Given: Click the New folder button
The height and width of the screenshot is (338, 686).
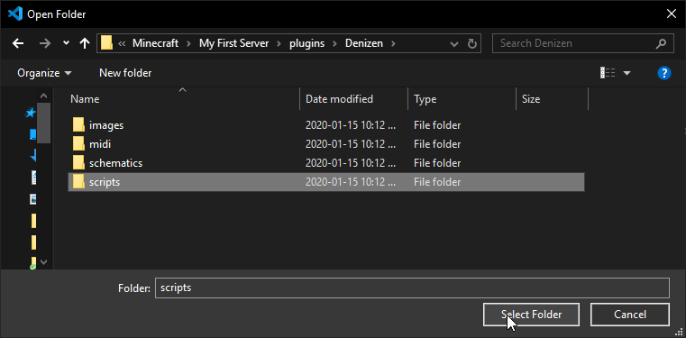Looking at the screenshot, I should click(x=125, y=73).
